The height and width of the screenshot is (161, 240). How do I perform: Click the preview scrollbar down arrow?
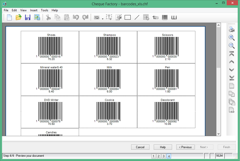click(219, 134)
